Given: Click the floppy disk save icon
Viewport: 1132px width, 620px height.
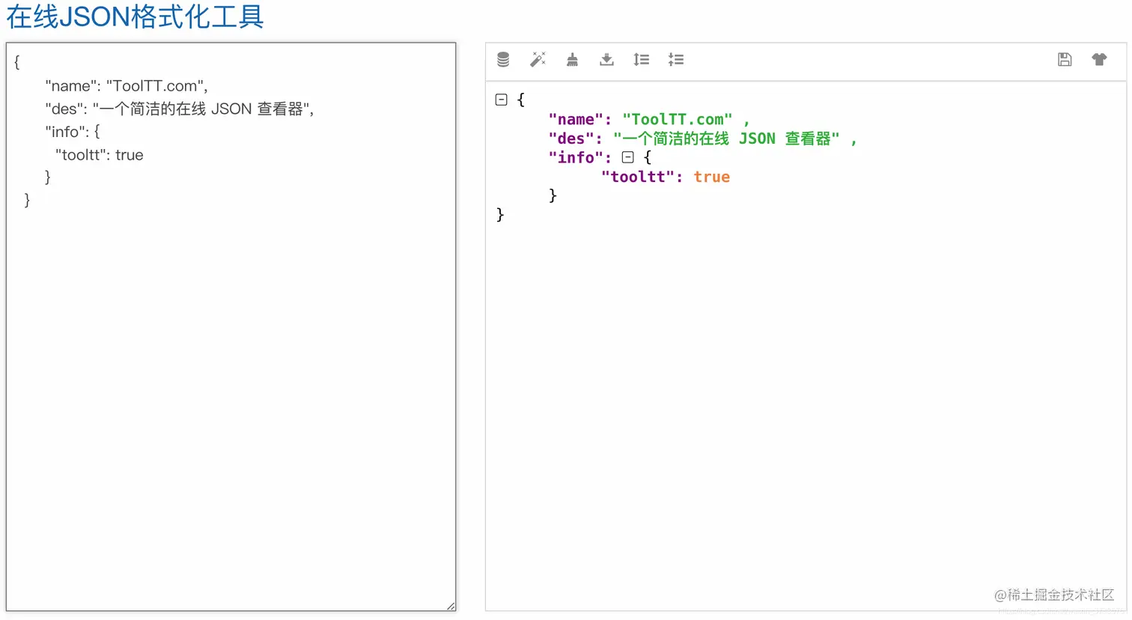Looking at the screenshot, I should click(x=1065, y=59).
